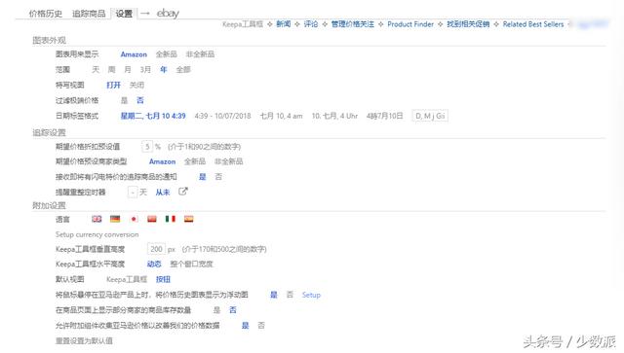Set chart range to 全部
Image resolution: width=624 pixels, height=353 pixels.
point(183,69)
